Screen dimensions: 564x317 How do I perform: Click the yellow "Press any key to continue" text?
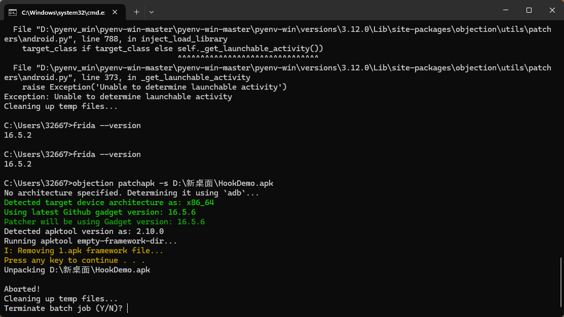(x=74, y=260)
